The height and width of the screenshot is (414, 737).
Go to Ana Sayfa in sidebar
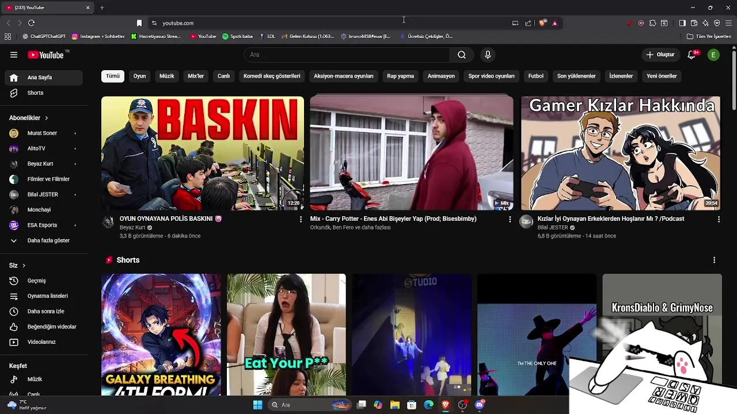[44, 77]
